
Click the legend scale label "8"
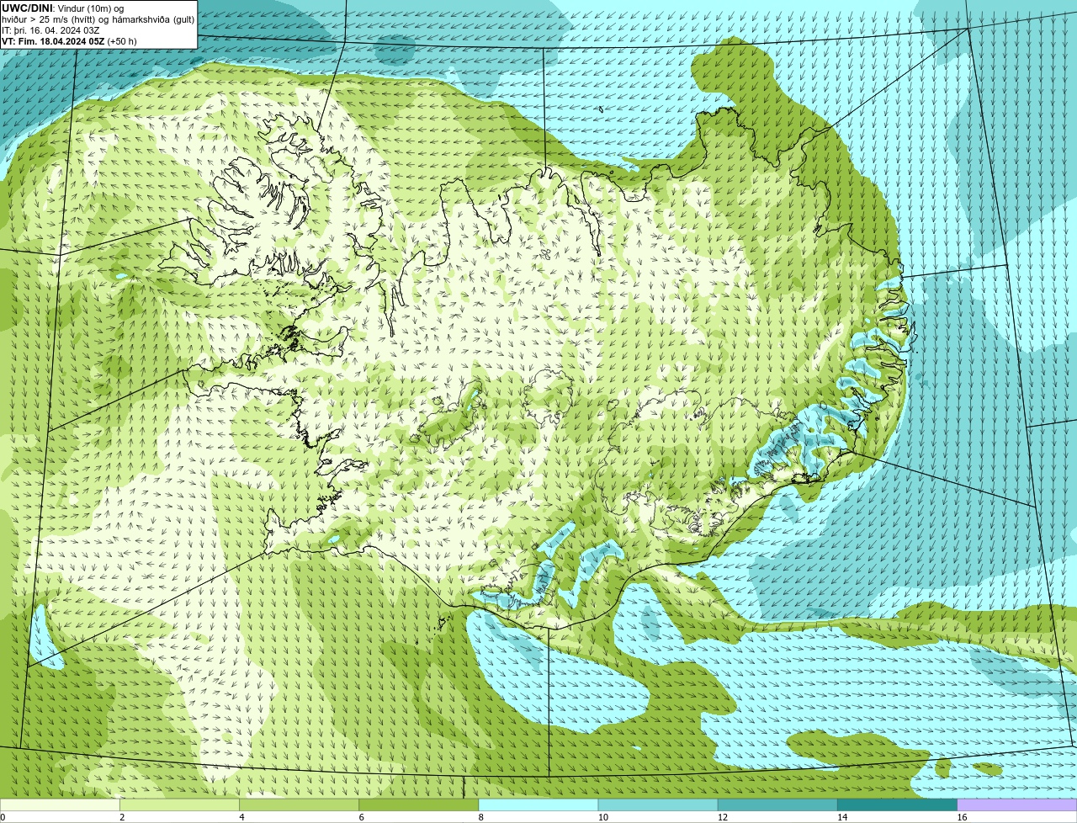[x=480, y=817]
